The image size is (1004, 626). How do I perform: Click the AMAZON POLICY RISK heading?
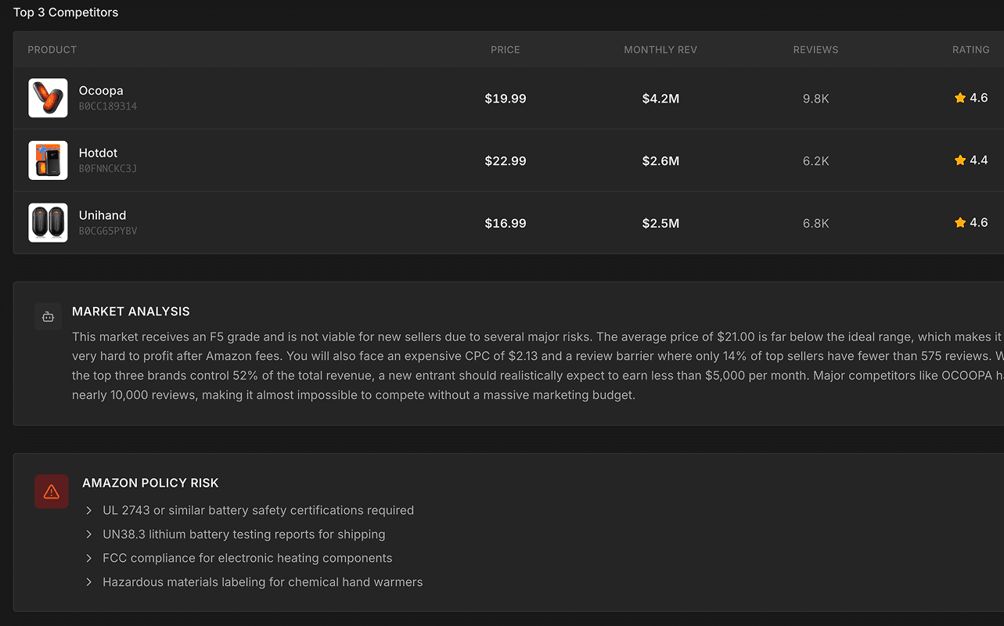150,483
